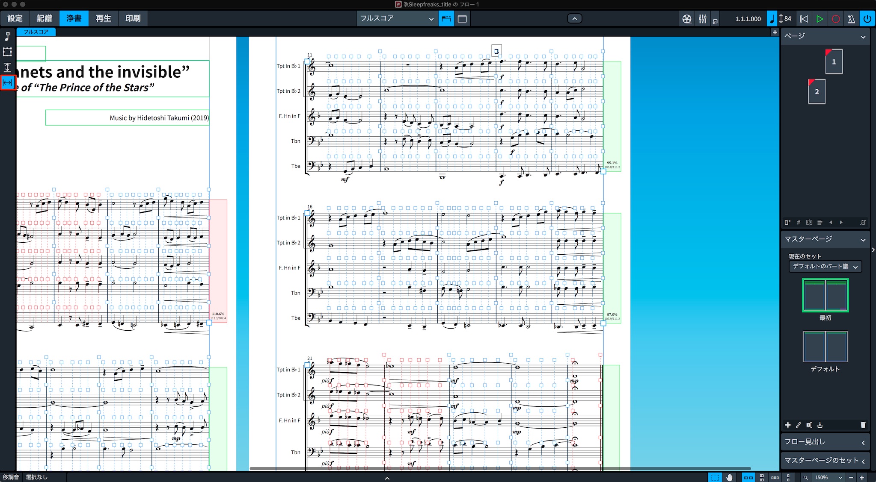Screen dimensions: 876x482
Task: Switch to Play mode (再生)
Action: [103, 18]
